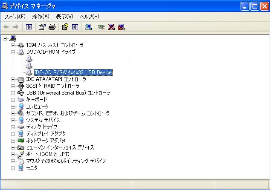Click the サウンド speaker icon

[21, 113]
